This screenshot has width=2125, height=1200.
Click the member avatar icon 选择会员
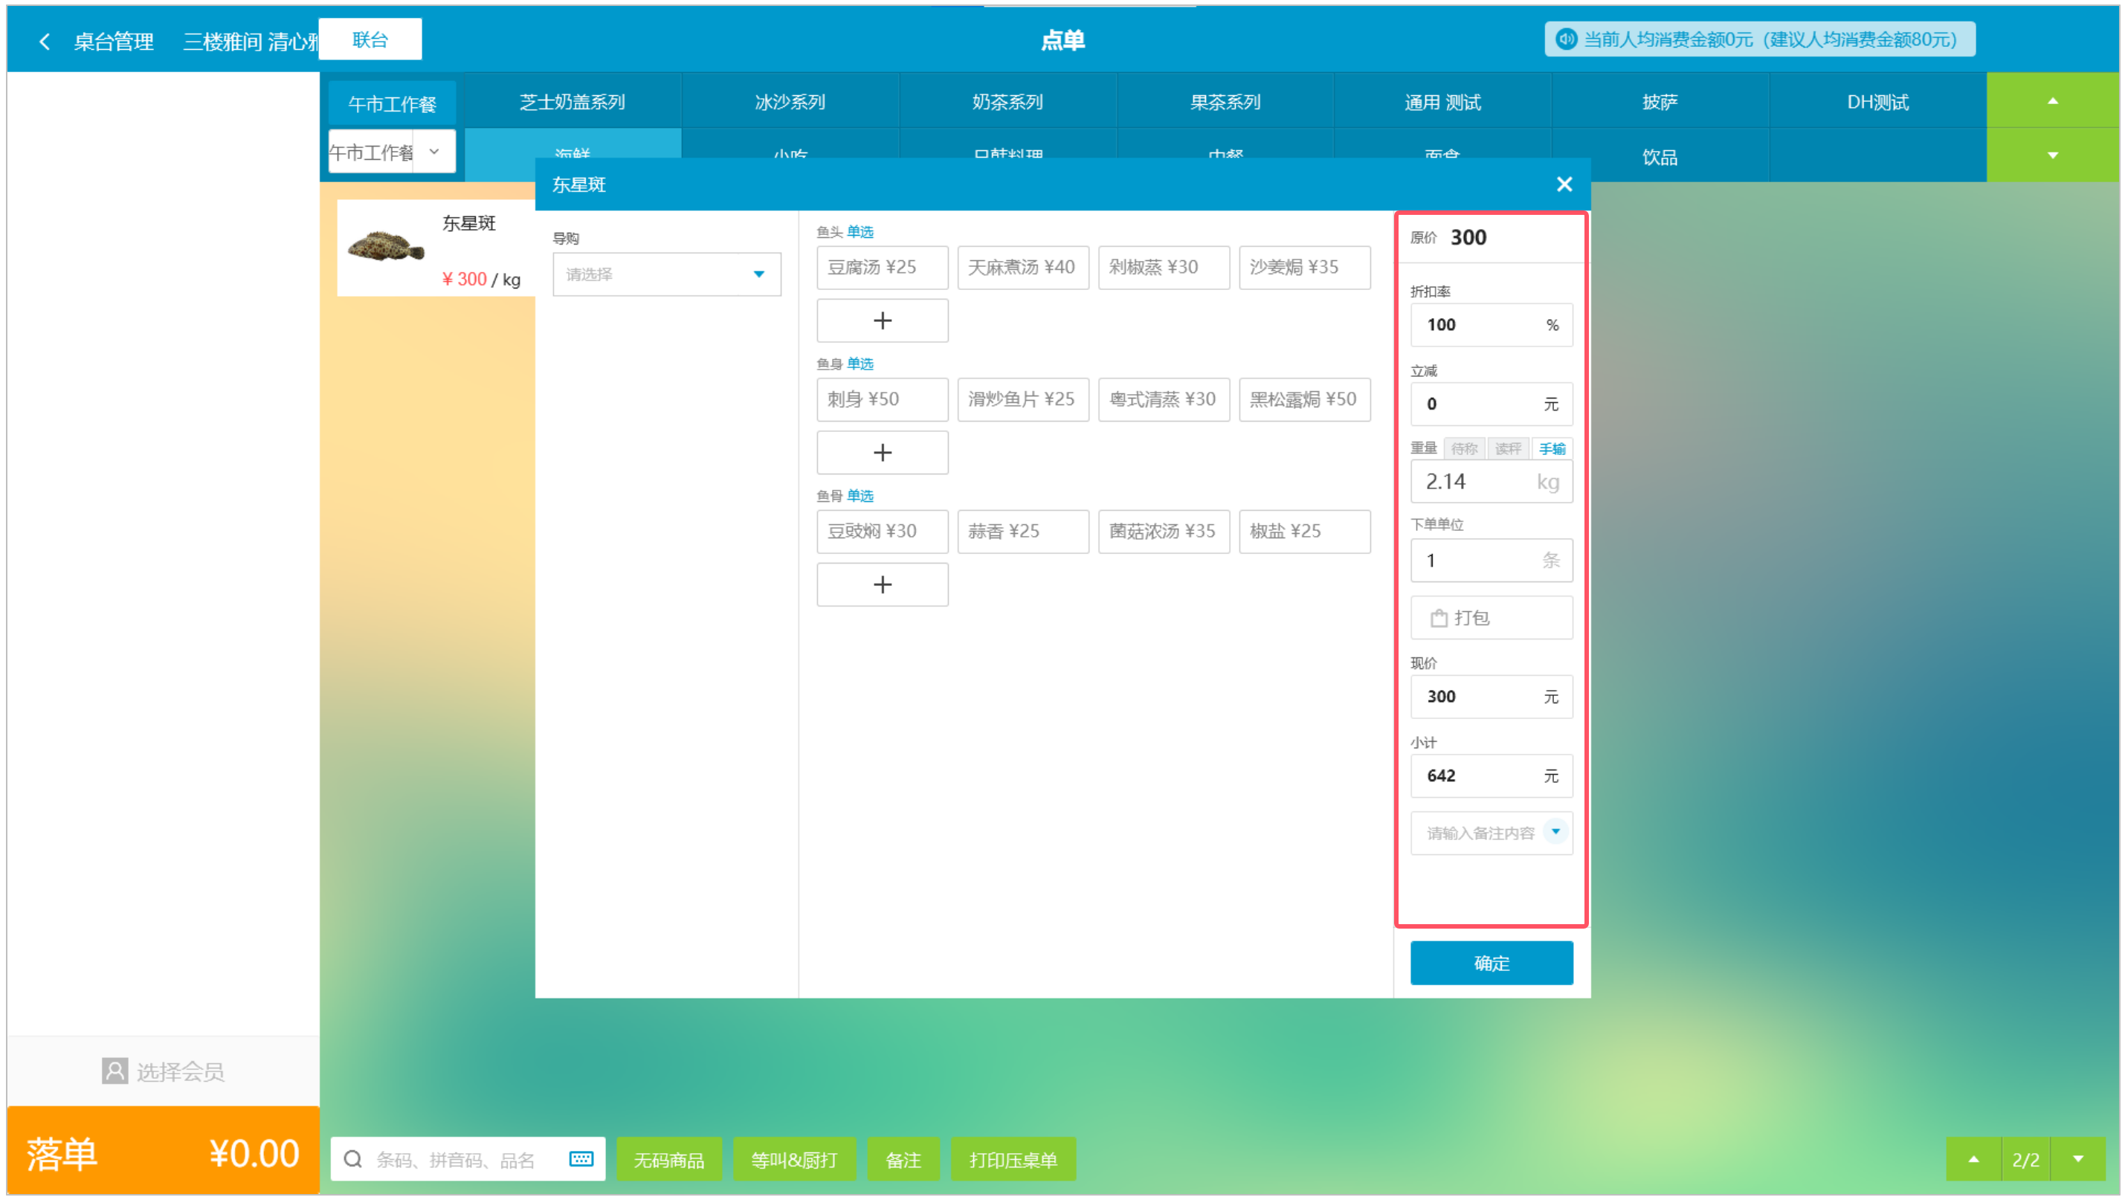[115, 1071]
